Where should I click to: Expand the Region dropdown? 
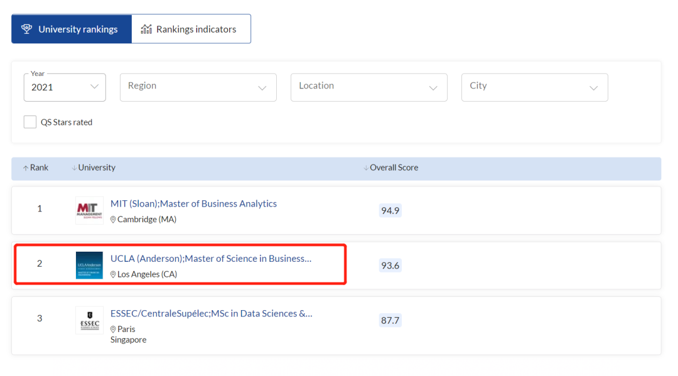pos(198,87)
